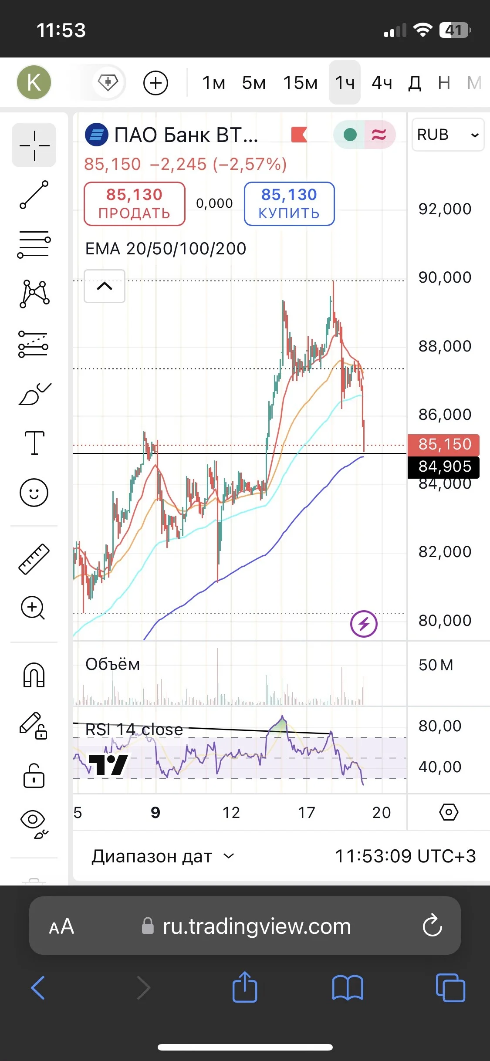Open Safari bookmarks
Image resolution: width=490 pixels, height=1061 pixels.
(348, 987)
